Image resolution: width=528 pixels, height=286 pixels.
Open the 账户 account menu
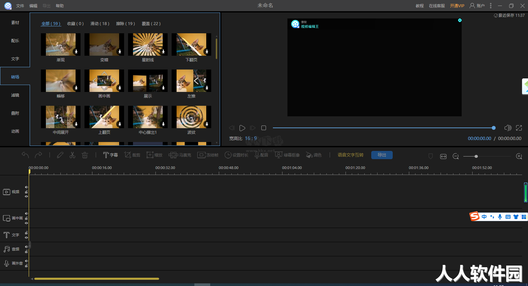(477, 6)
